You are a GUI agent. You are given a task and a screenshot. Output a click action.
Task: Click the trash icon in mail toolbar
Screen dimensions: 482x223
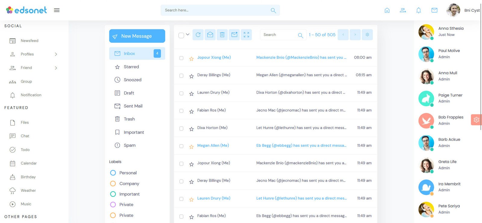[222, 35]
